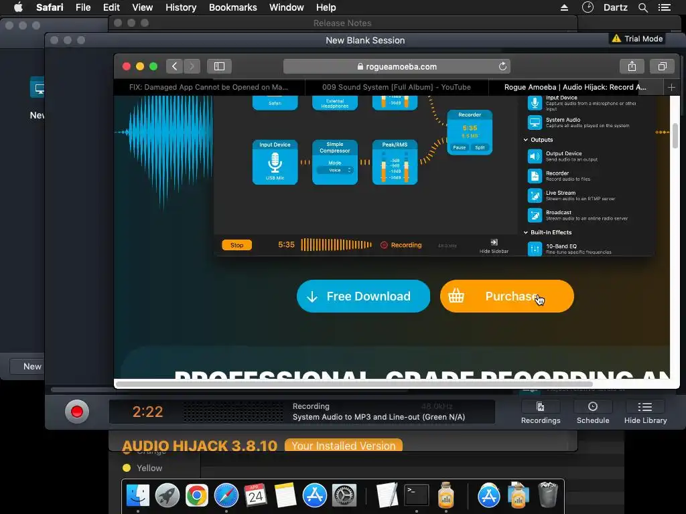Open the Voice mode dropdown in compressor
Image resolution: width=686 pixels, height=514 pixels.
(336, 170)
